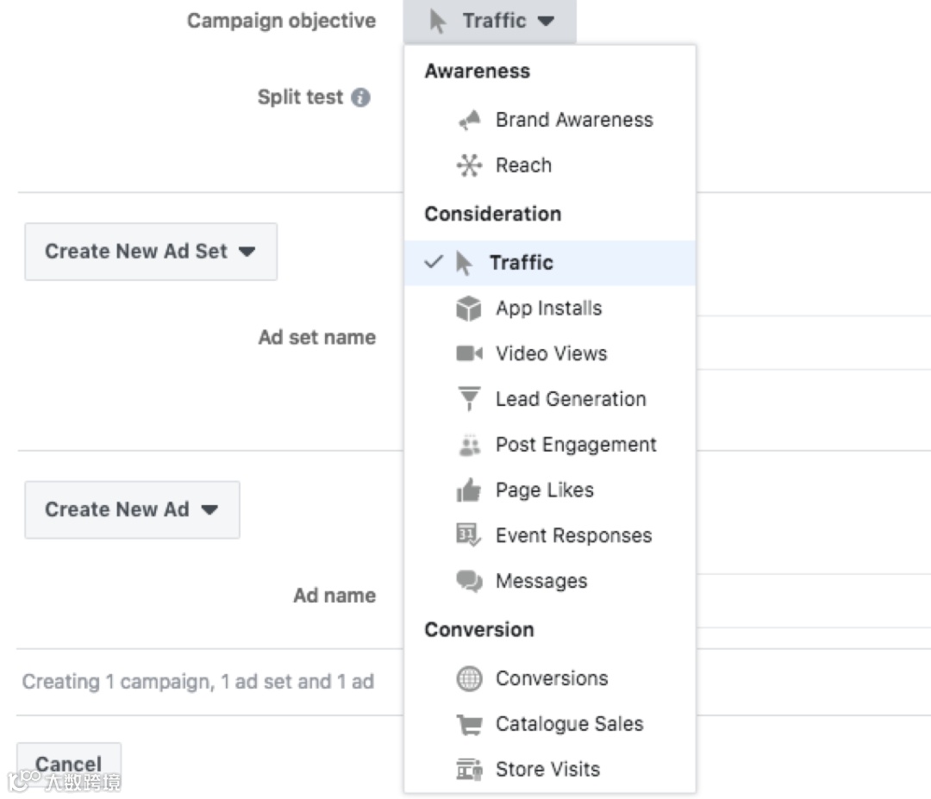This screenshot has height=799, width=931.
Task: Expand the Create New Ad Set dropdown
Action: click(x=151, y=252)
